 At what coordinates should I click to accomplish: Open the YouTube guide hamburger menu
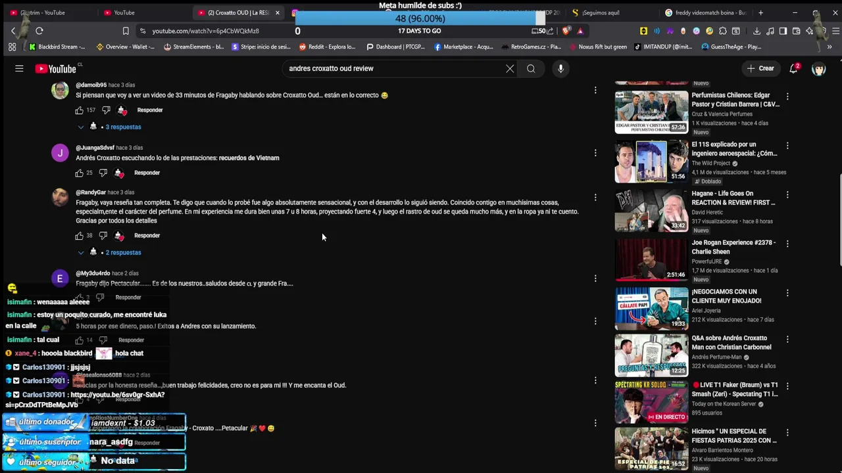(19, 68)
